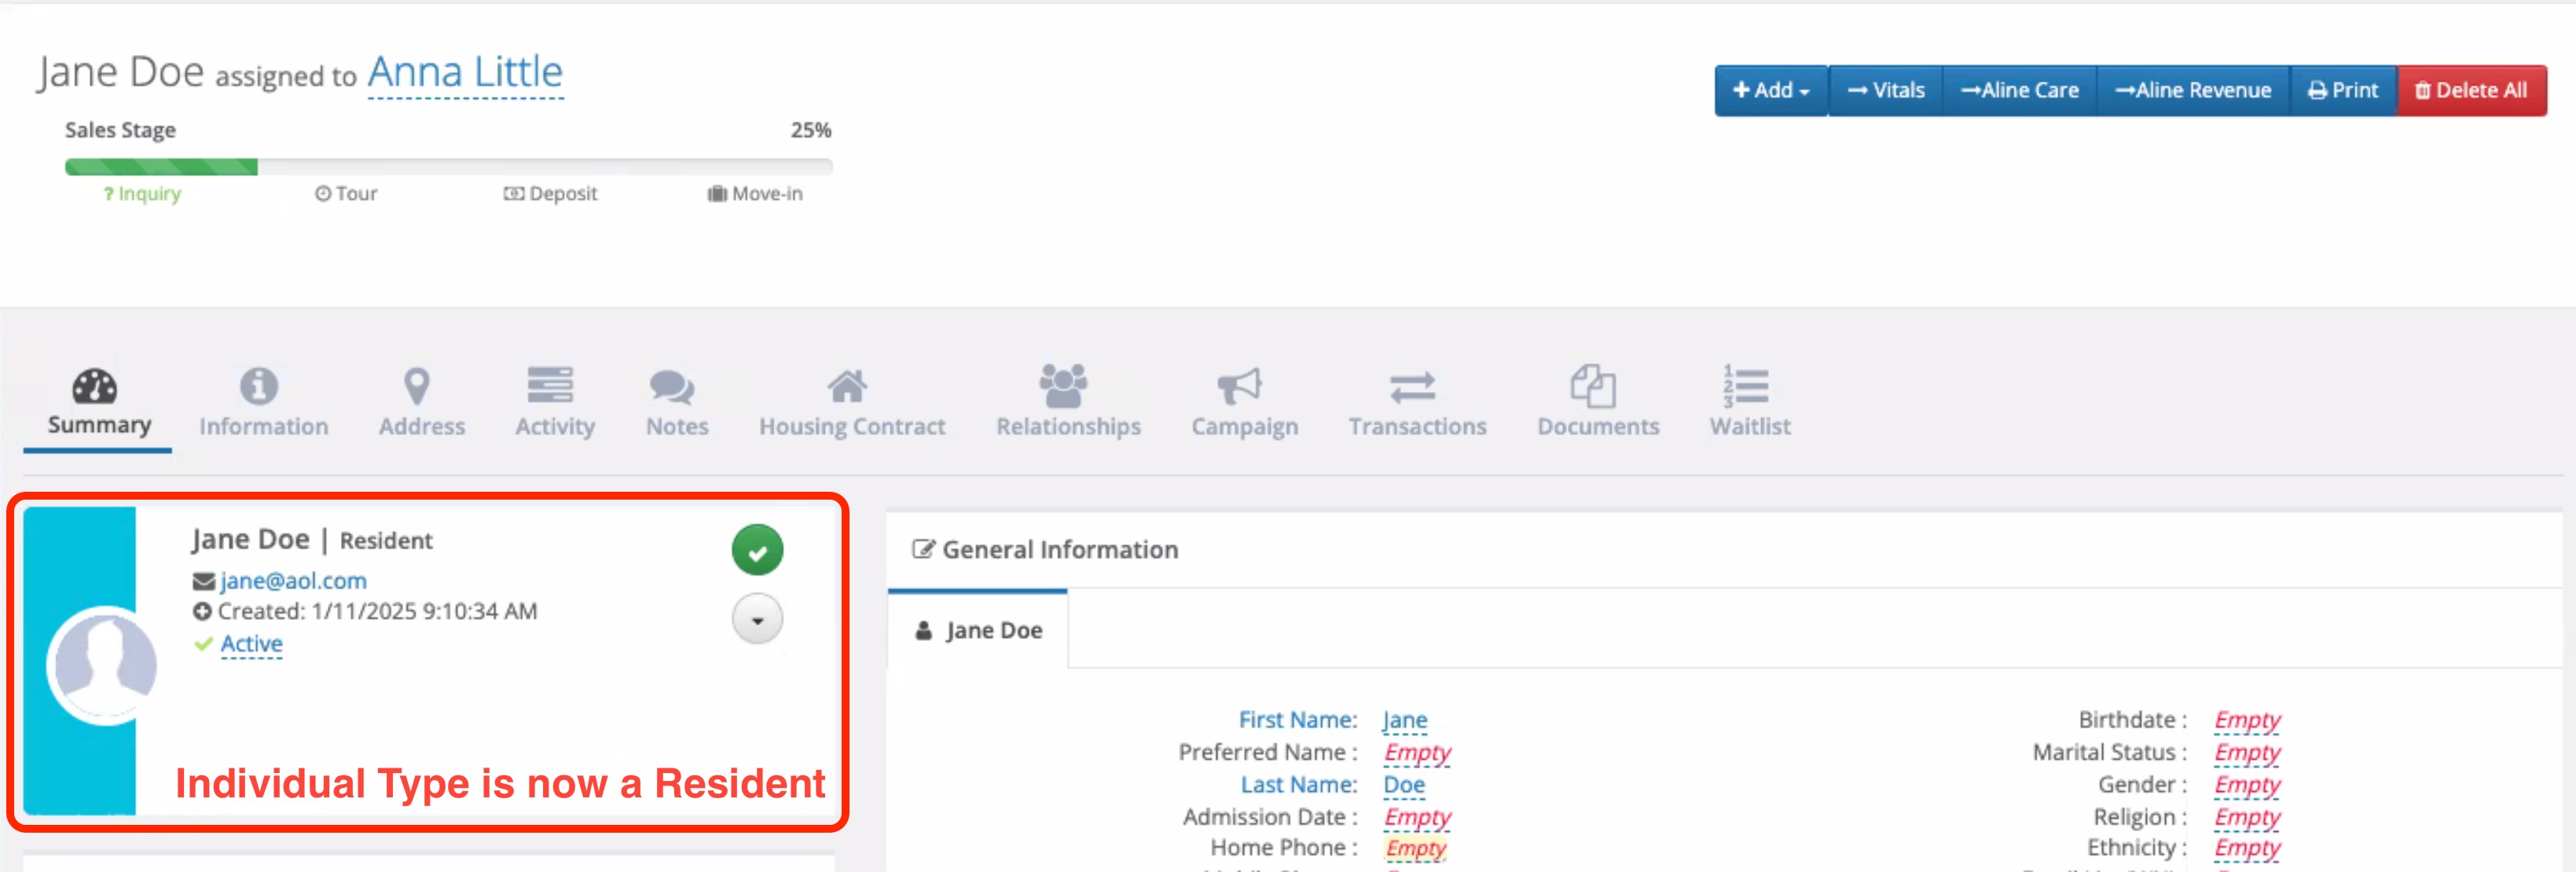Edit the empty Birthdate field

click(x=2246, y=720)
